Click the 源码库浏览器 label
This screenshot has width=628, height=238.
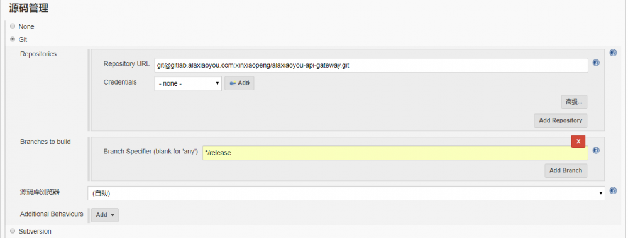click(x=40, y=192)
